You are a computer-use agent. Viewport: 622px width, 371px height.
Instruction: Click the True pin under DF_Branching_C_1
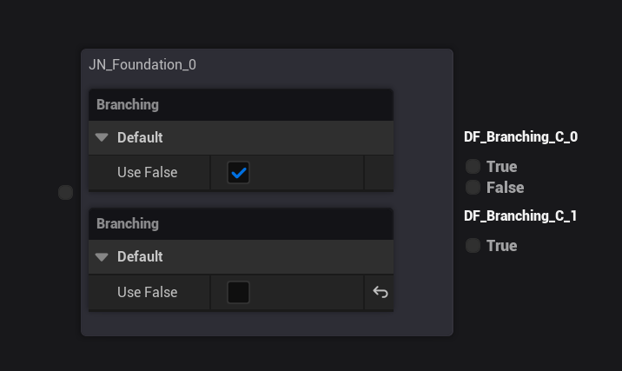pyautogui.click(x=473, y=245)
